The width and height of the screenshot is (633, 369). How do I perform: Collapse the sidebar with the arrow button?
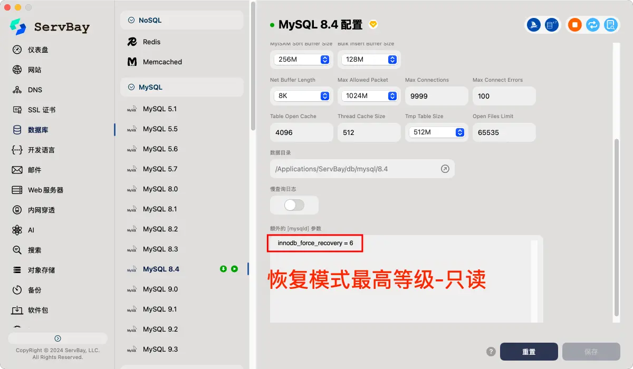57,338
